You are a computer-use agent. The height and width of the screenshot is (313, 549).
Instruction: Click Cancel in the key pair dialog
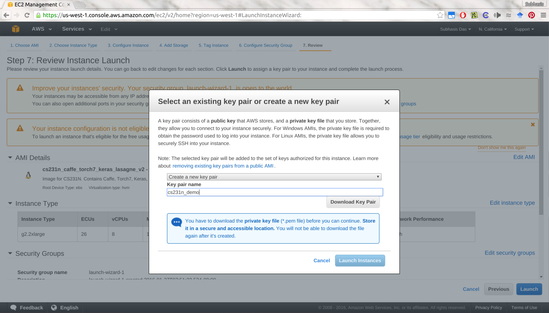(322, 260)
